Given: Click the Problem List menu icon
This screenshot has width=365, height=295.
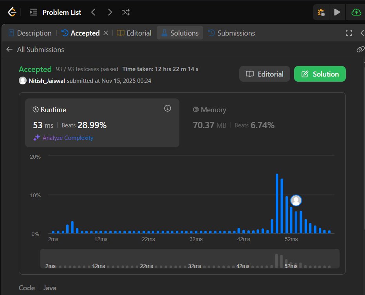Looking at the screenshot, I should tap(34, 12).
